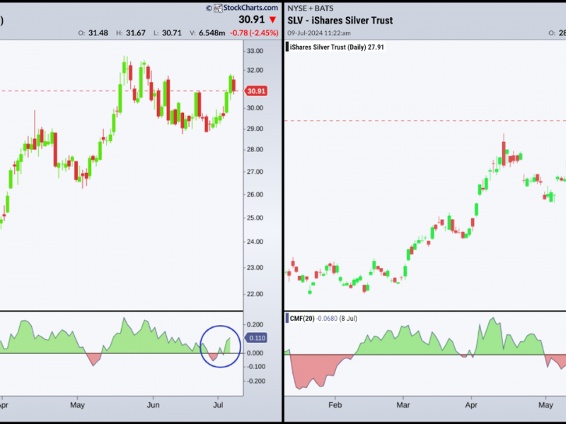Click the 26.00 price axis label
The width and height of the screenshot is (566, 424).
point(255,195)
